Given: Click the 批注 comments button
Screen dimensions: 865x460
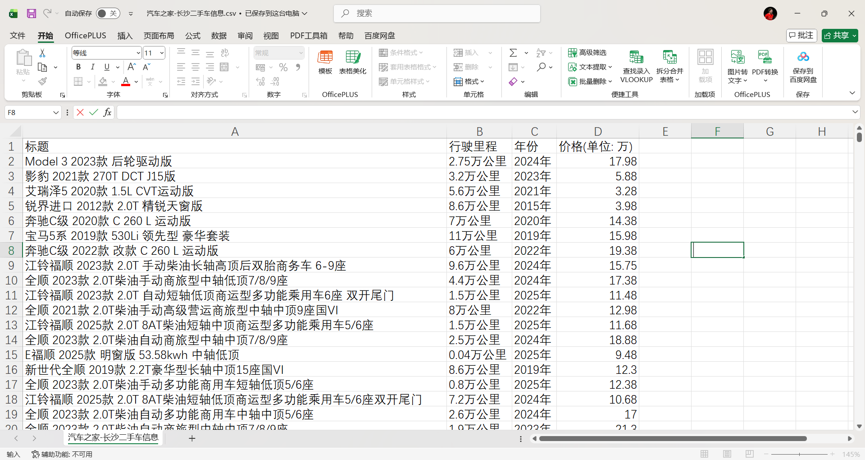Looking at the screenshot, I should 801,35.
